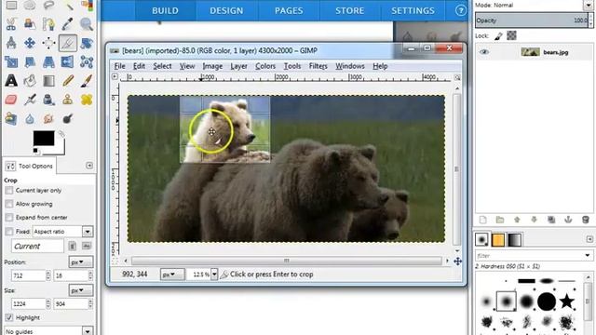Select the Move tool
This screenshot has width=596, height=335.
[30, 43]
